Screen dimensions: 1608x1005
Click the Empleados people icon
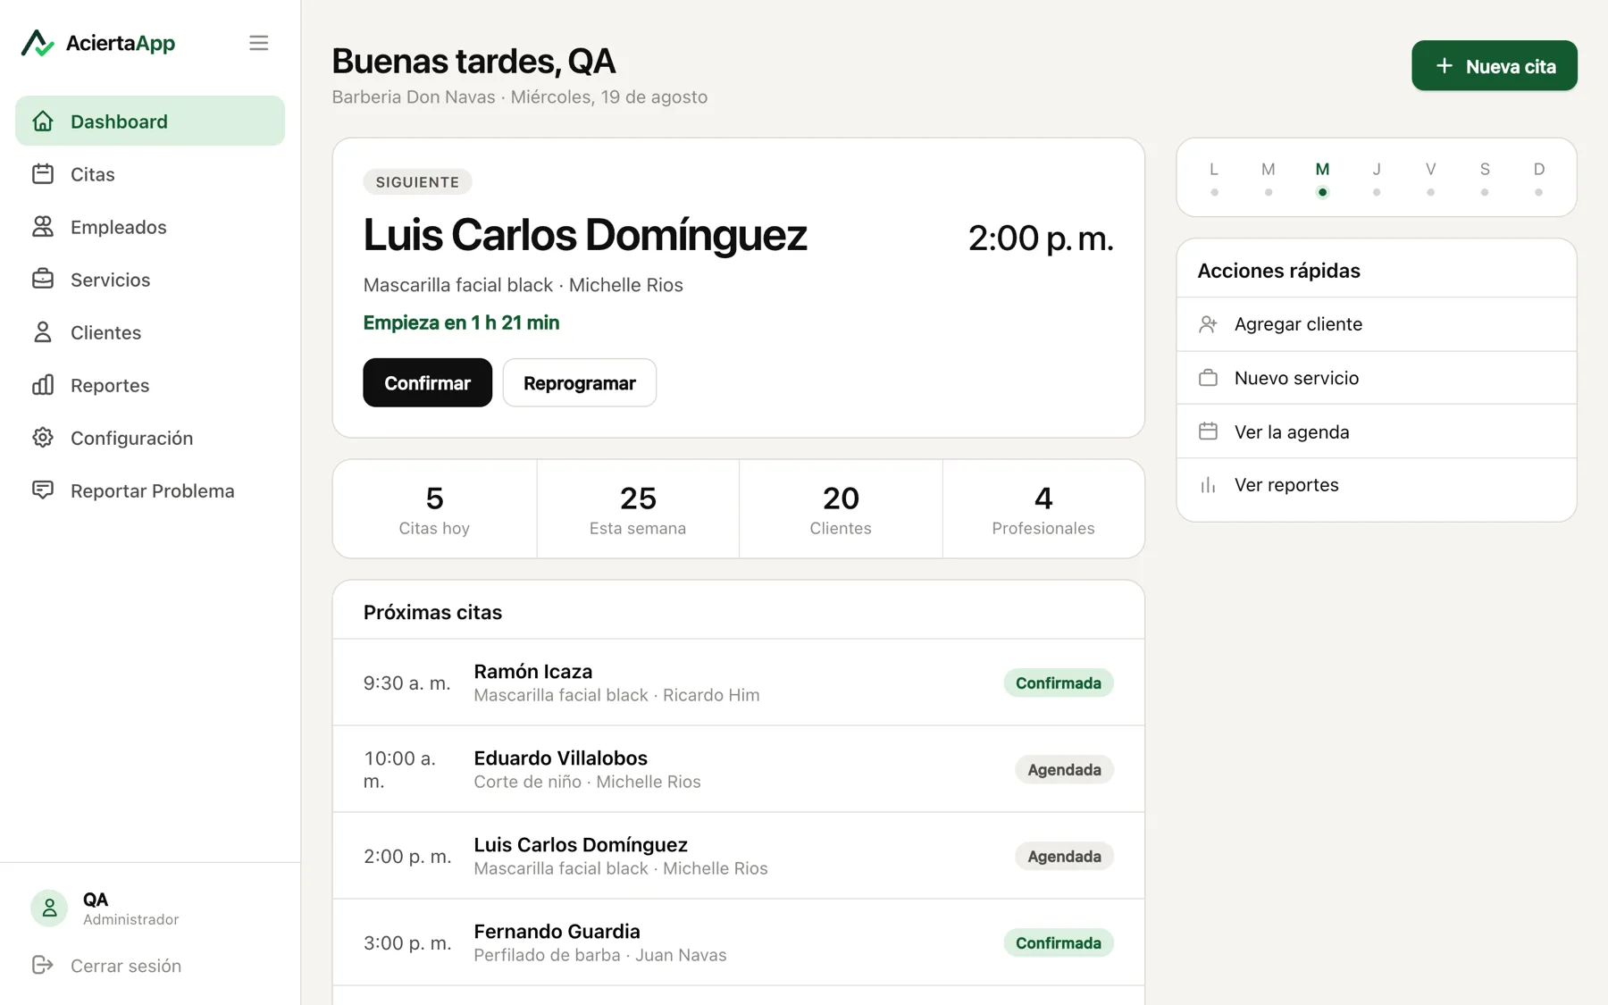43,227
